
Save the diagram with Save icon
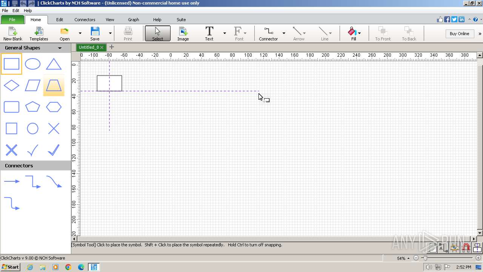click(95, 34)
